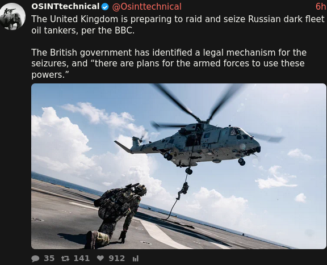The height and width of the screenshot is (265, 327).
Task: Open the post analytics bar chart icon
Action: pos(136,259)
